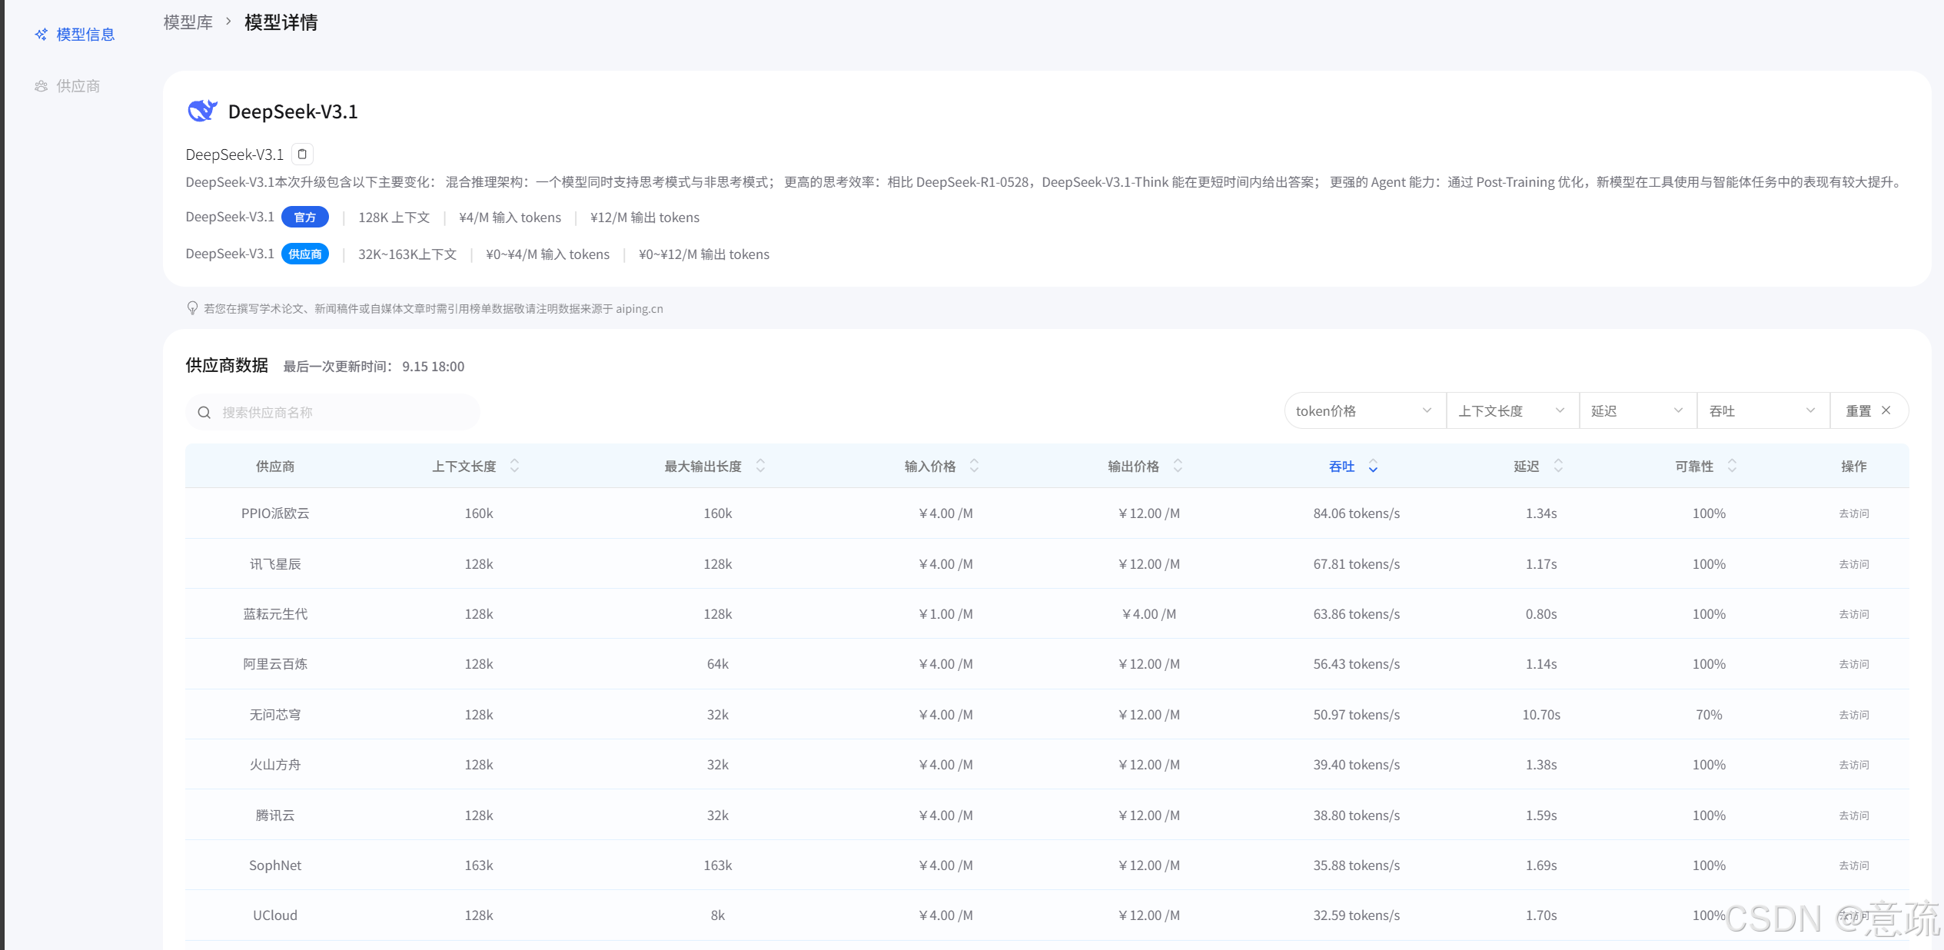Open the 延迟 filter dropdown
This screenshot has height=950, width=1944.
[x=1637, y=411]
